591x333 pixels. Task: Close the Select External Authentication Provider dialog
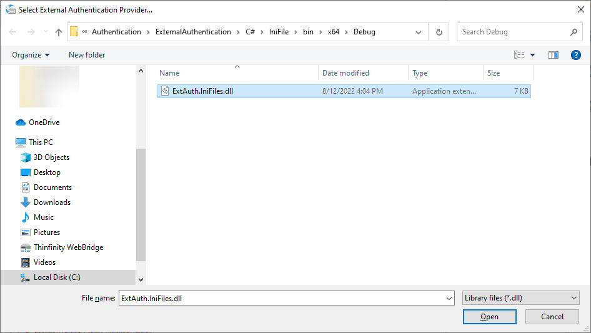point(581,9)
